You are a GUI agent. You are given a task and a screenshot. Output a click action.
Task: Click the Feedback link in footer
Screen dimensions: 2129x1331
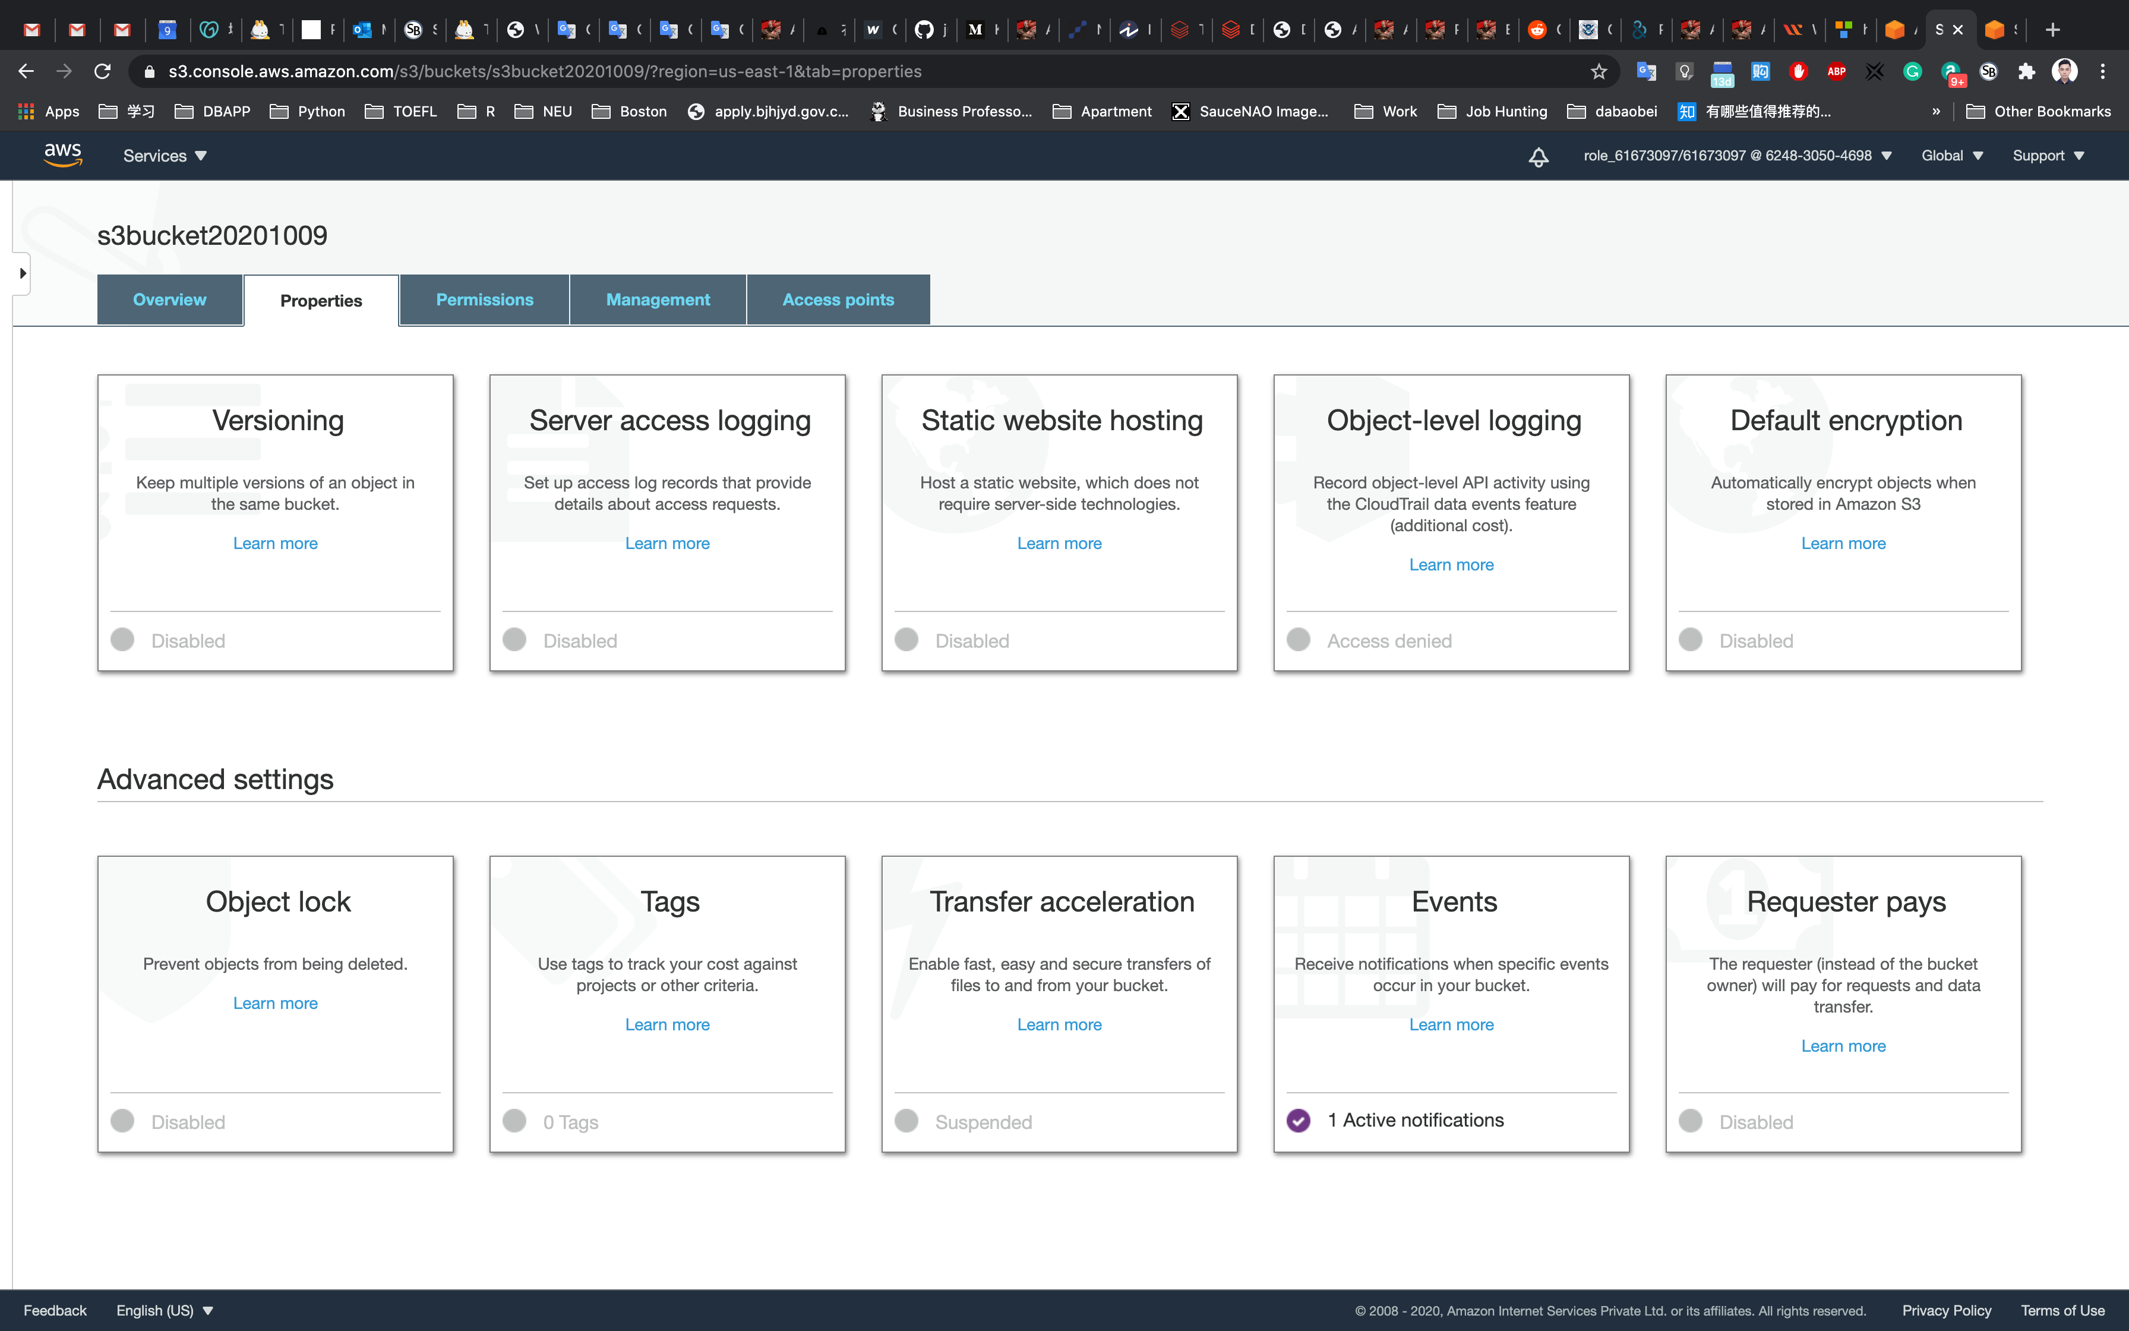(x=55, y=1310)
